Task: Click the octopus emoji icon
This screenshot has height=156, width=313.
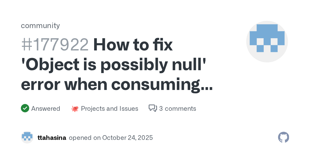Action: (75, 108)
